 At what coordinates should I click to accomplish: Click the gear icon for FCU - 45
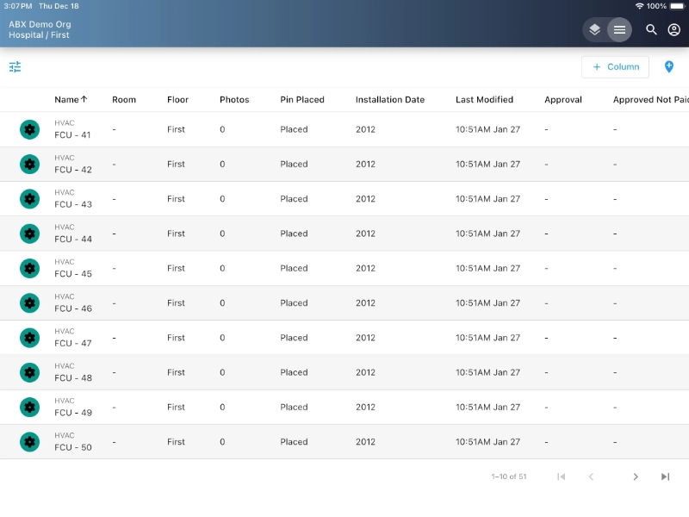(x=30, y=268)
